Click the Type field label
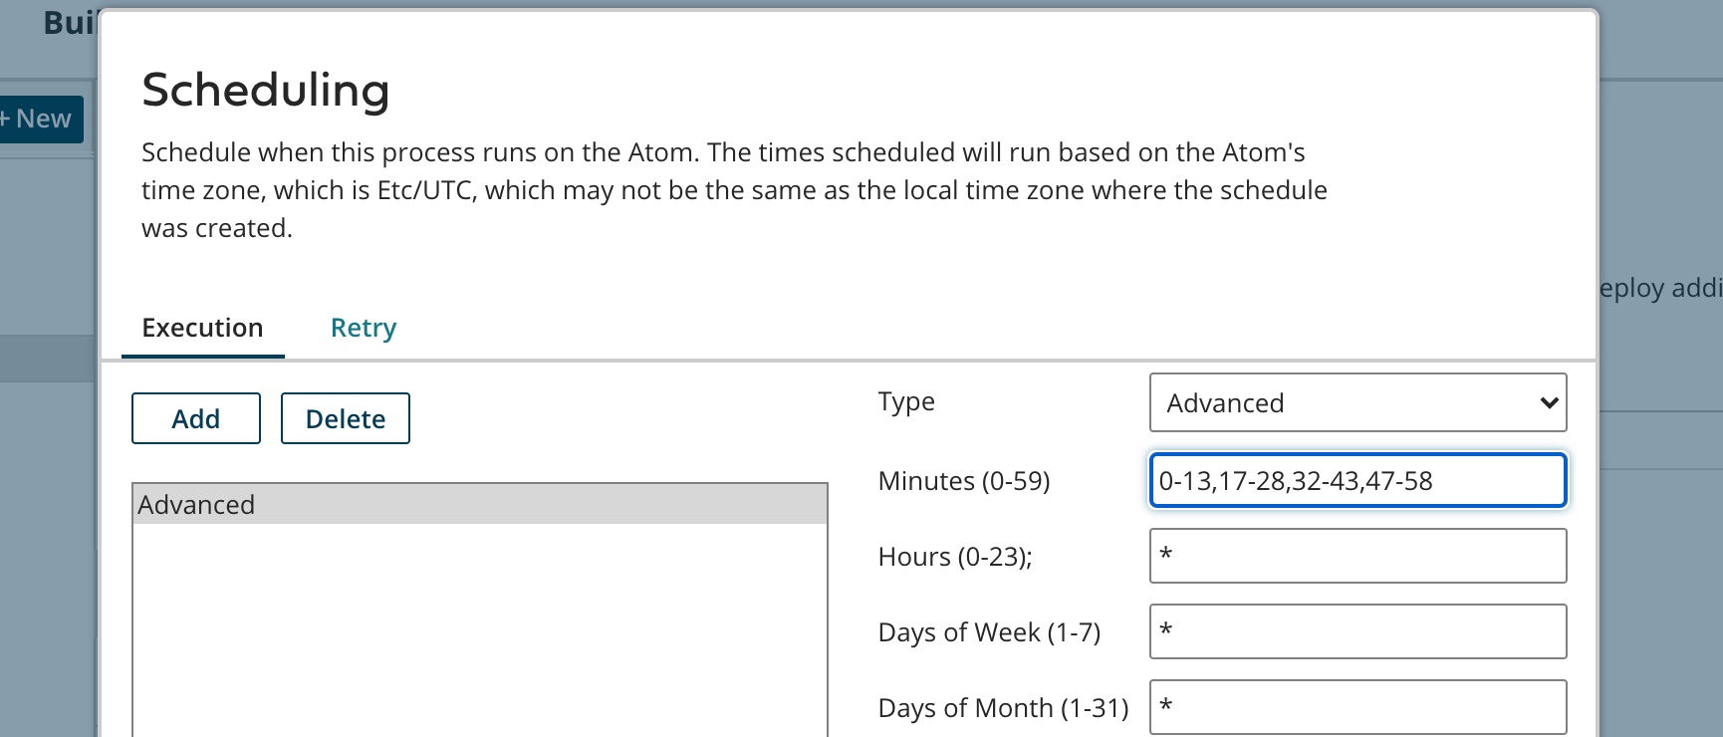 pos(906,401)
